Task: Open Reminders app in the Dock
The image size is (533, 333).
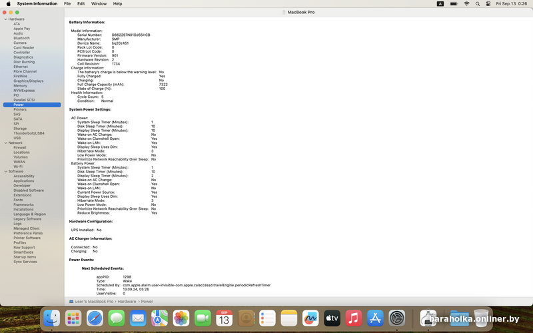Action: click(268, 318)
